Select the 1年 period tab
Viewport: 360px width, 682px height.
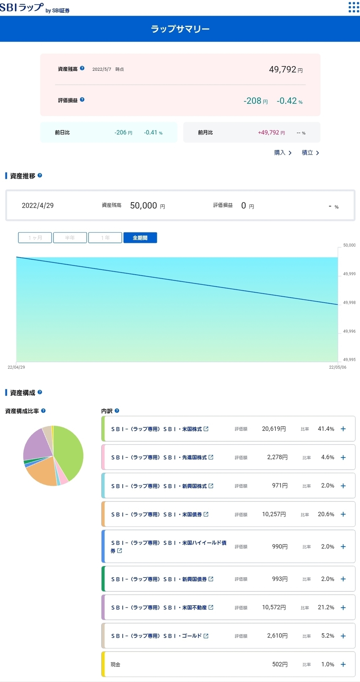105,238
